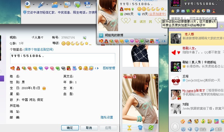Open QQ mail envelope icon in main panel
This screenshot has height=132, width=224.
pos(183,11)
